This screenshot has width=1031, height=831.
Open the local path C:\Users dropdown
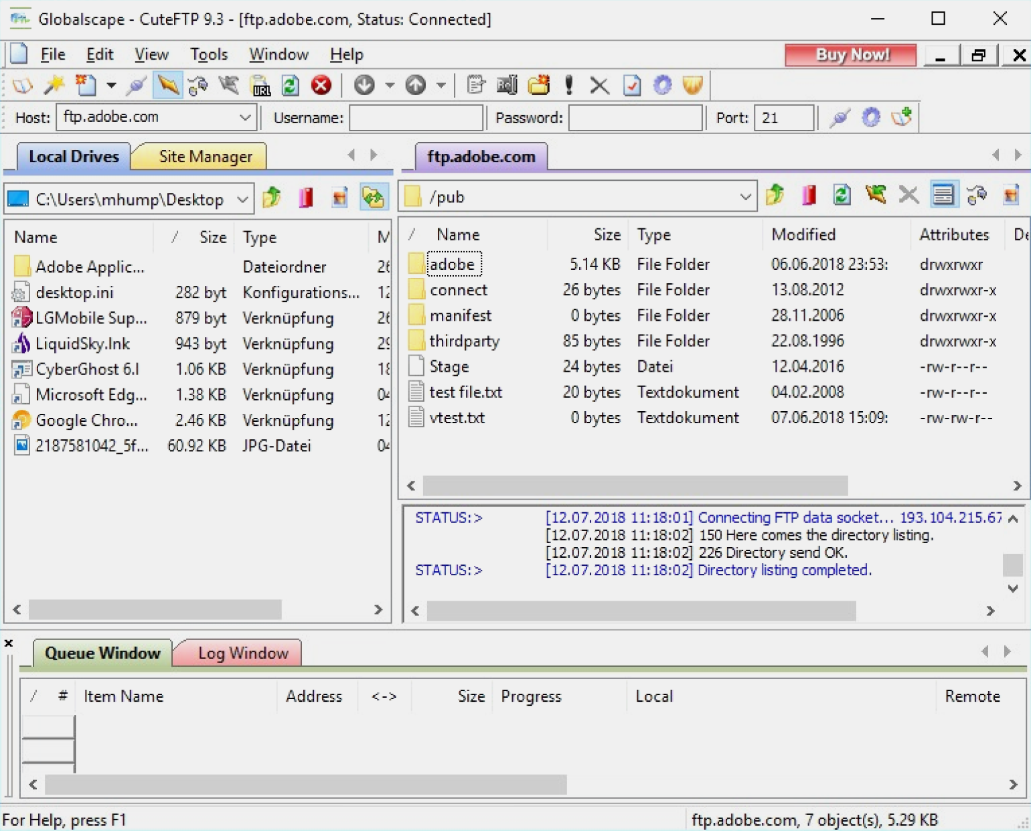pos(242,200)
